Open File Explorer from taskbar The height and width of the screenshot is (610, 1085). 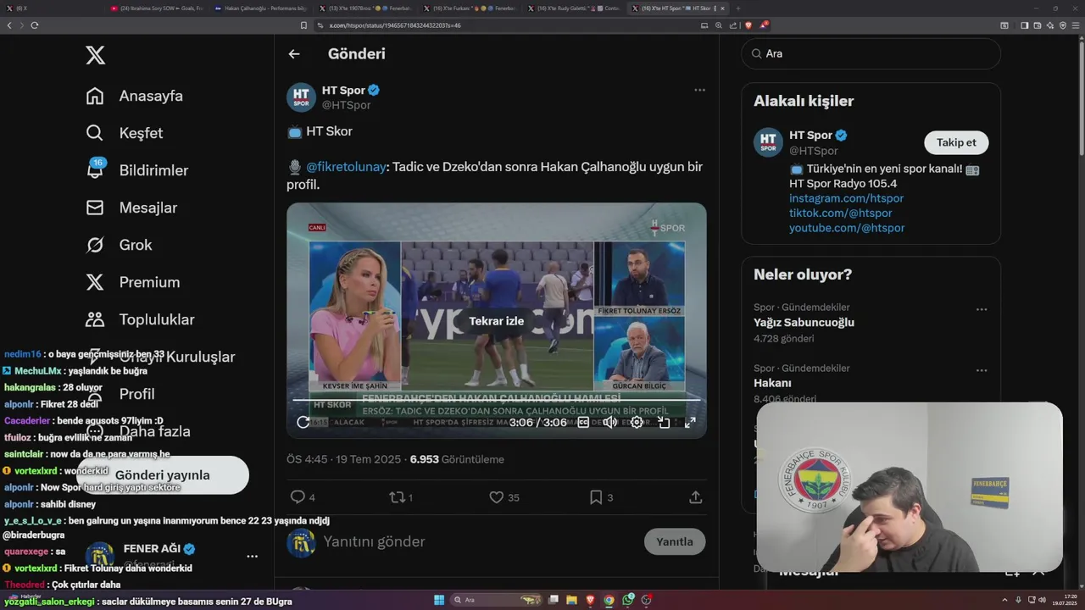click(572, 600)
